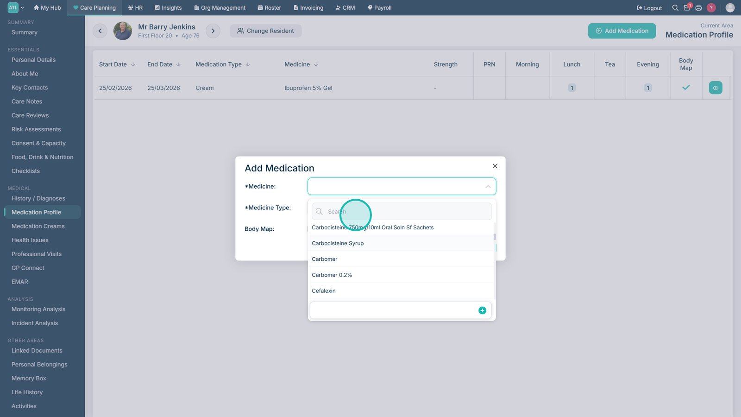741x417 pixels.
Task: Click the Body Map checkmark for Ibuprofen
Action: pos(686,88)
